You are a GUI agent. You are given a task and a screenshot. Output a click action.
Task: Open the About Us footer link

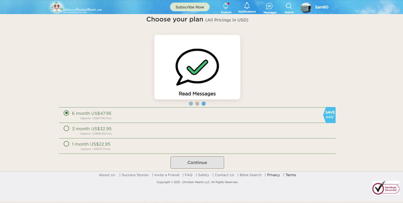pyautogui.click(x=107, y=175)
